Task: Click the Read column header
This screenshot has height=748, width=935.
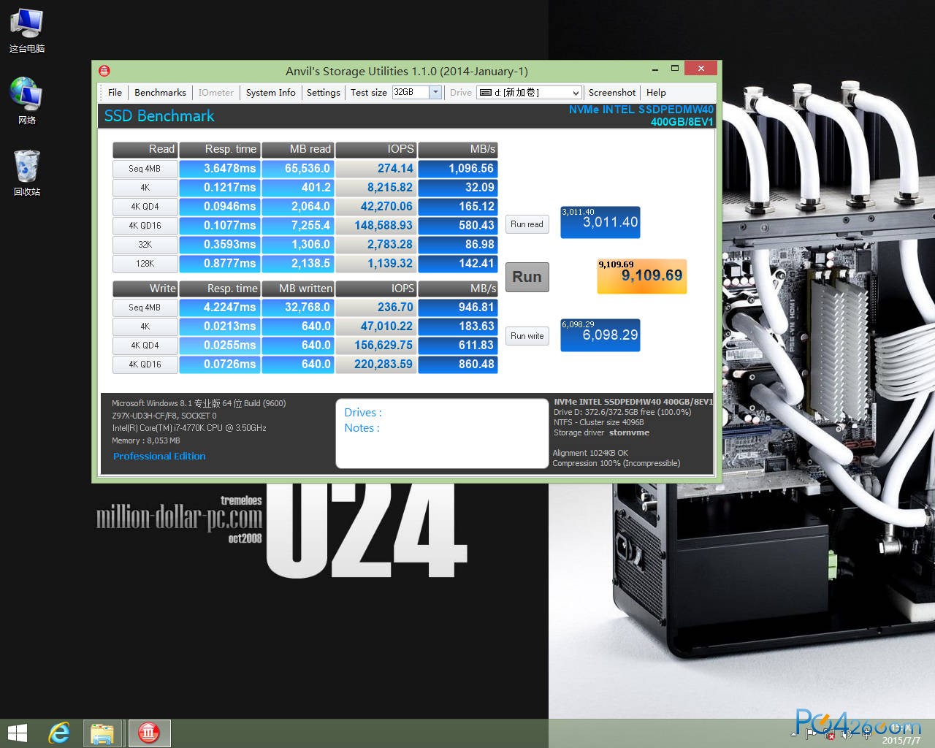Action: tap(145, 149)
